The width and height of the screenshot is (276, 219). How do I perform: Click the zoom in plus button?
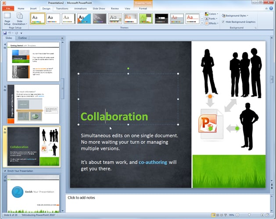pyautogui.click(x=262, y=215)
